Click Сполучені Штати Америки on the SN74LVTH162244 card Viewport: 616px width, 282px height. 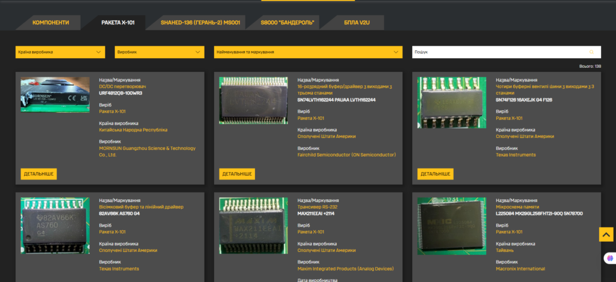tap(327, 137)
